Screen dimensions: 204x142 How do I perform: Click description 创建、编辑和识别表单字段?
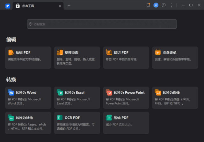173,59
